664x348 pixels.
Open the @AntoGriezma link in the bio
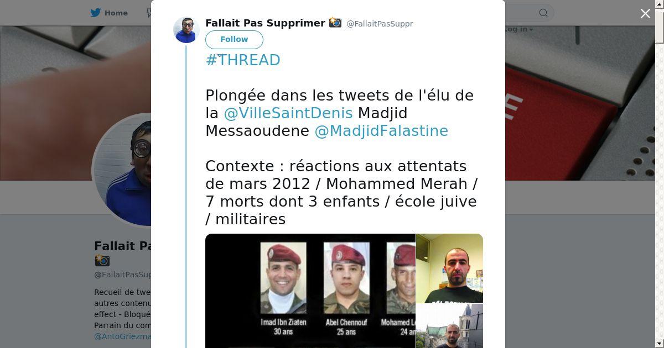[x=122, y=336]
